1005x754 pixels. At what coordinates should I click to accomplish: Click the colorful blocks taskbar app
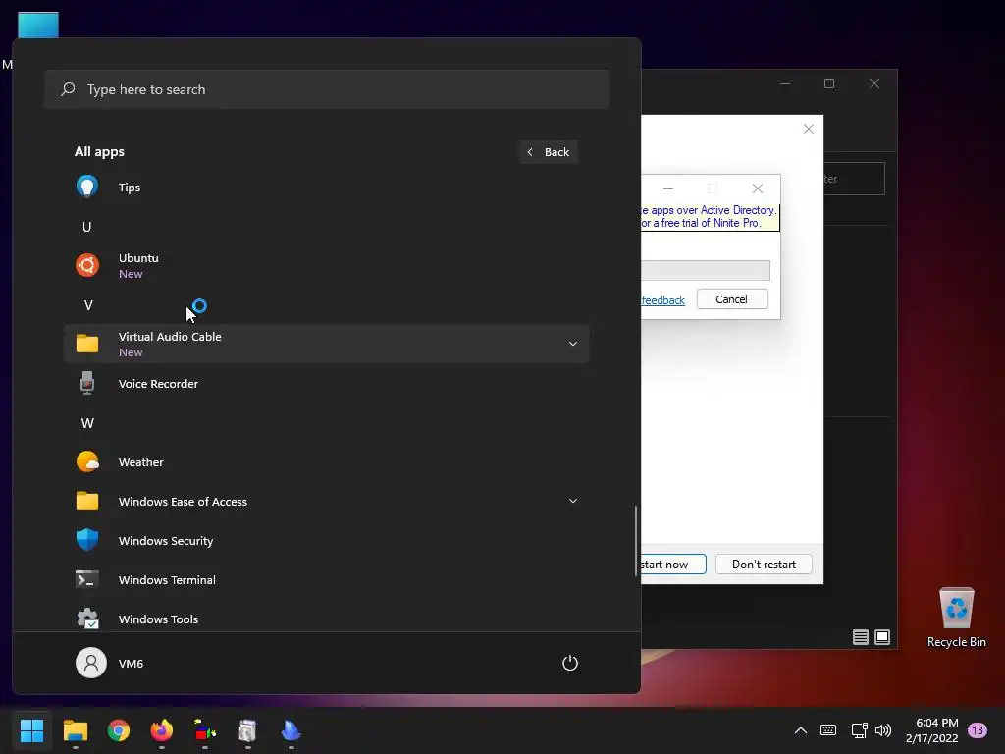[205, 730]
